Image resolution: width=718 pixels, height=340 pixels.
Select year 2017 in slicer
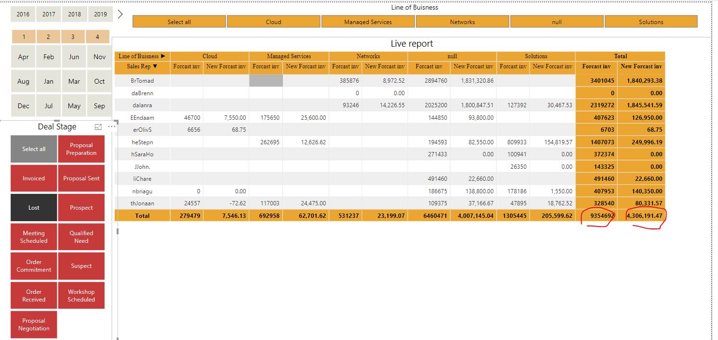pos(49,14)
